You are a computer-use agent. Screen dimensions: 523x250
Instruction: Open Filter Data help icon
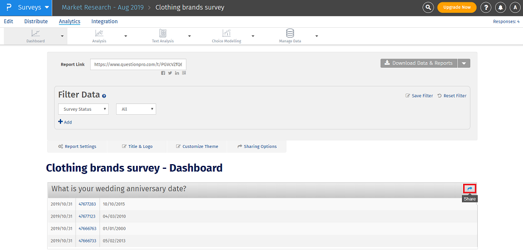tap(104, 96)
